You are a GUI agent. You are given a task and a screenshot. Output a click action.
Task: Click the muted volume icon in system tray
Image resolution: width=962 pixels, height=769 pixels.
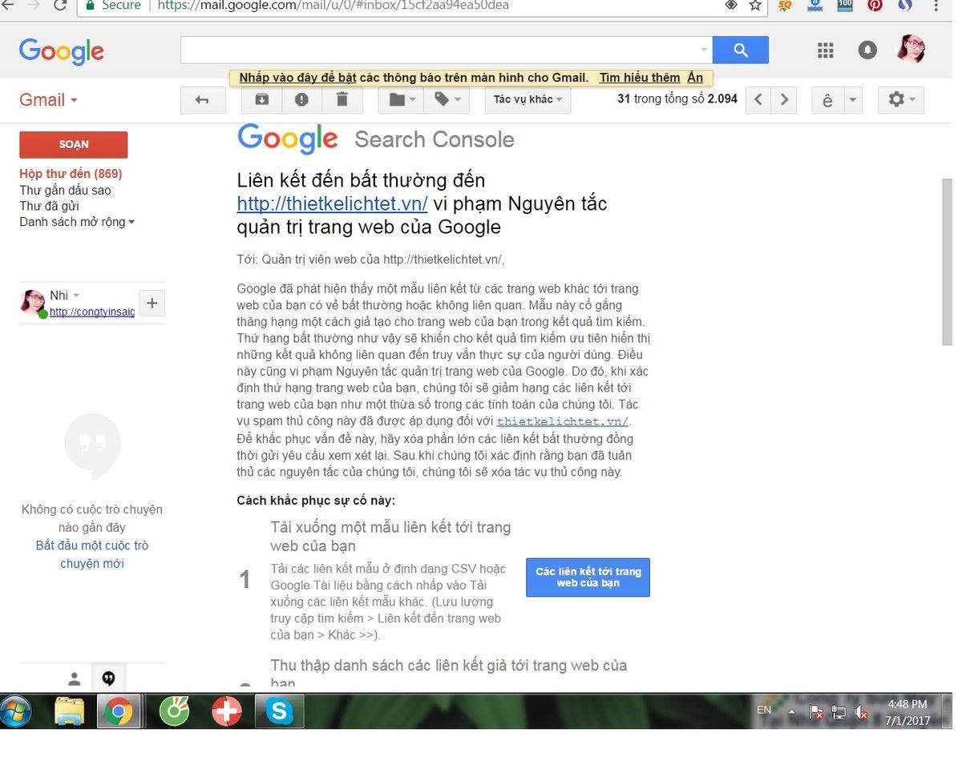click(862, 711)
